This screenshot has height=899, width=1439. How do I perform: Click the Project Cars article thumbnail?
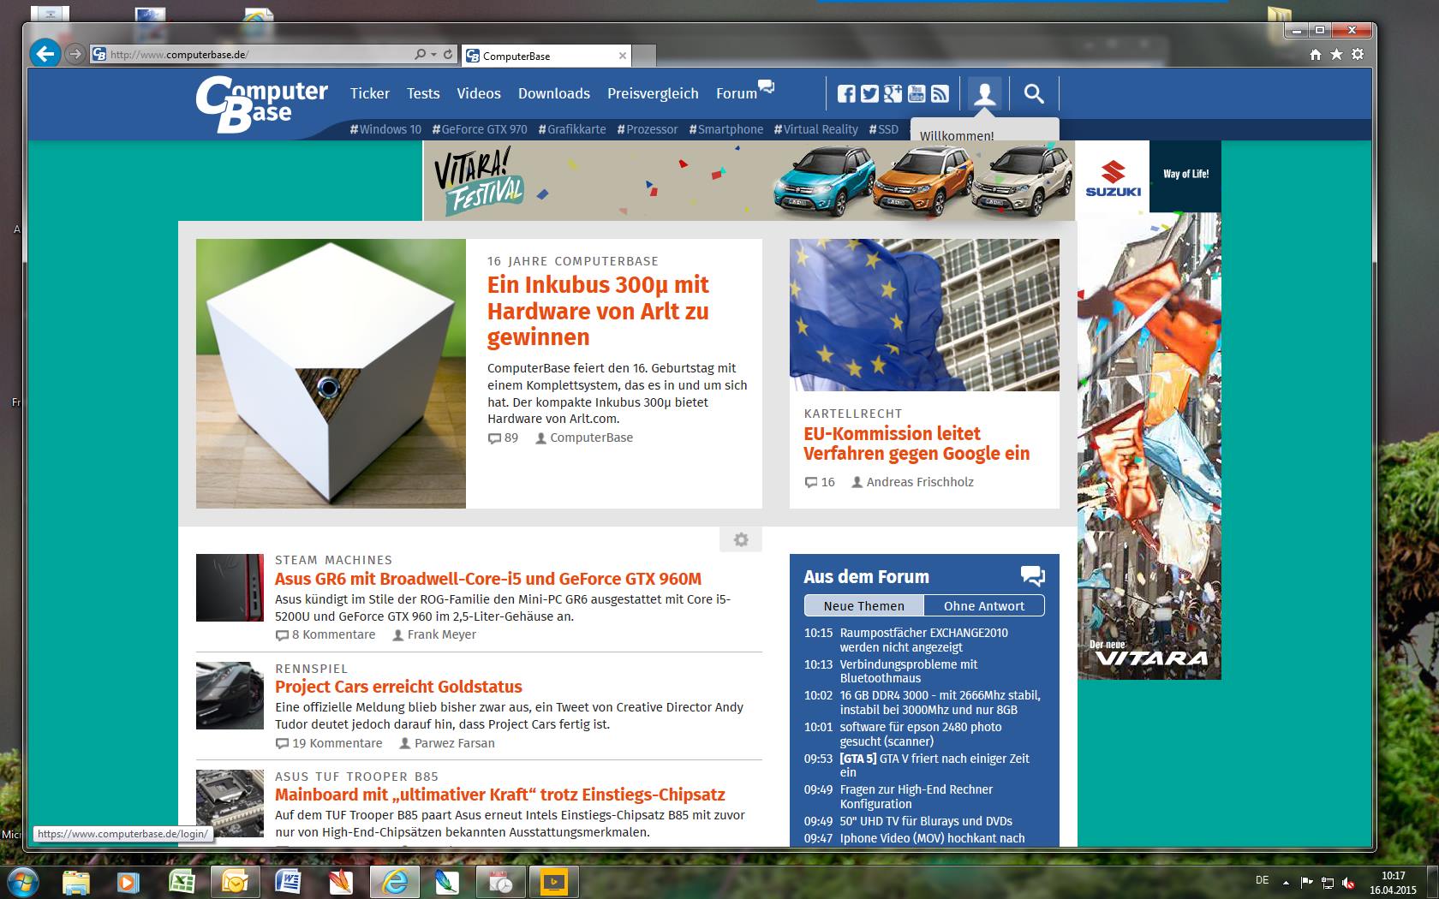point(230,695)
